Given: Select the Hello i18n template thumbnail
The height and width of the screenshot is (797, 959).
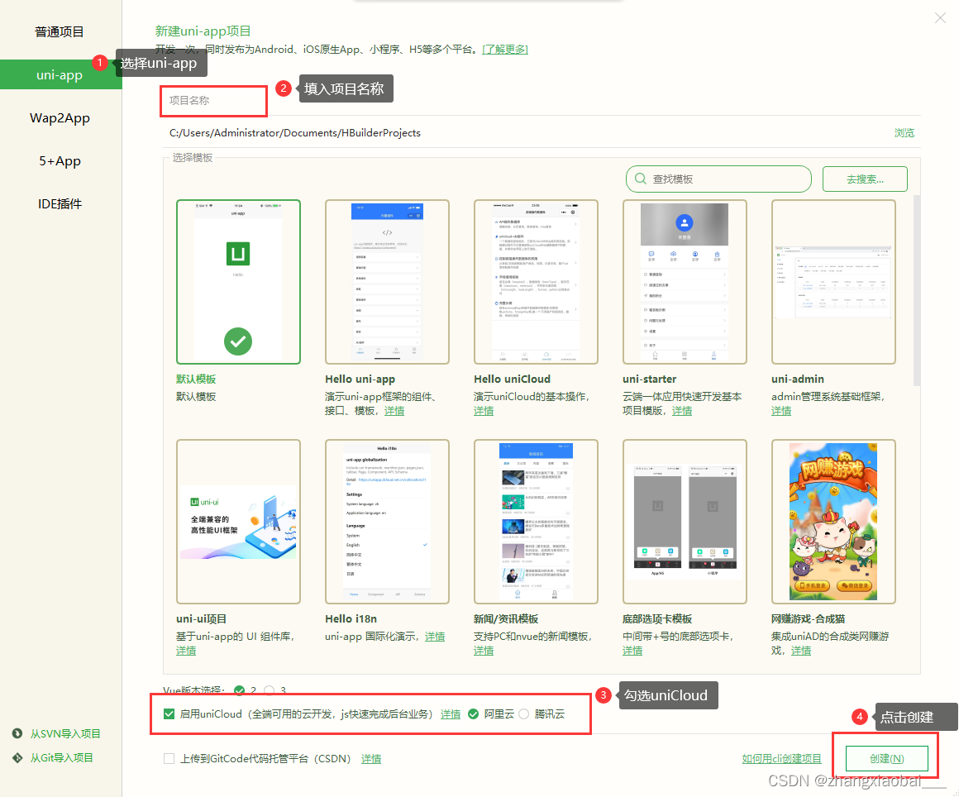Looking at the screenshot, I should [387, 521].
